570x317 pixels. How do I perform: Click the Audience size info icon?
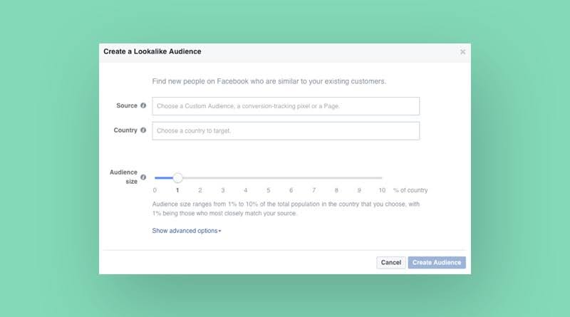click(143, 177)
